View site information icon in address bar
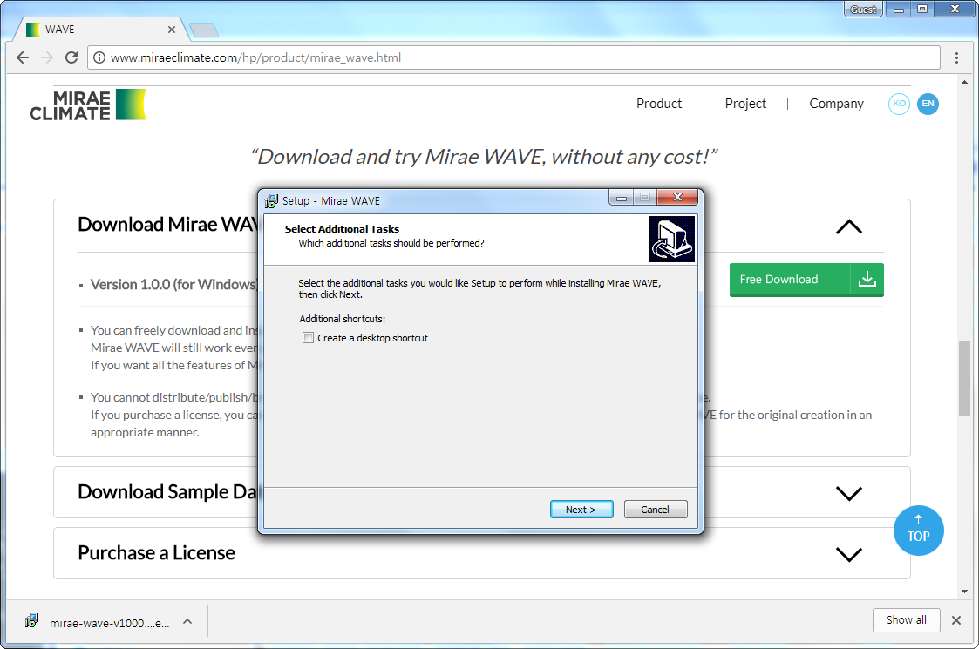Image resolution: width=979 pixels, height=649 pixels. point(99,57)
